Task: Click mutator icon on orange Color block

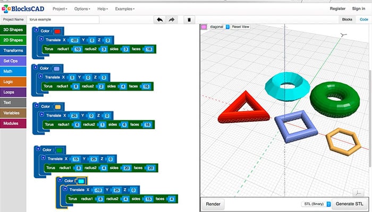Action: (x=37, y=105)
